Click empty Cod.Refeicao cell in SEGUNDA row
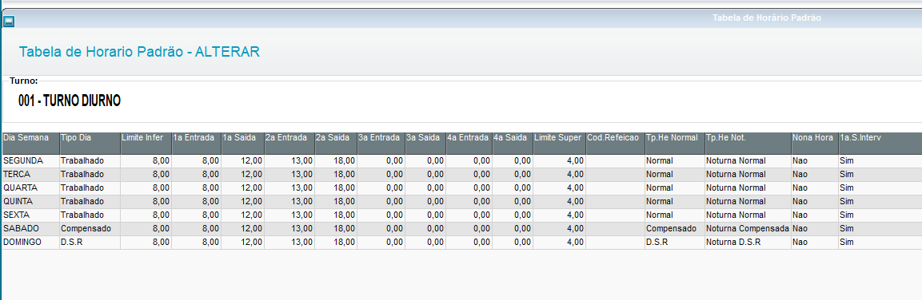 point(615,160)
